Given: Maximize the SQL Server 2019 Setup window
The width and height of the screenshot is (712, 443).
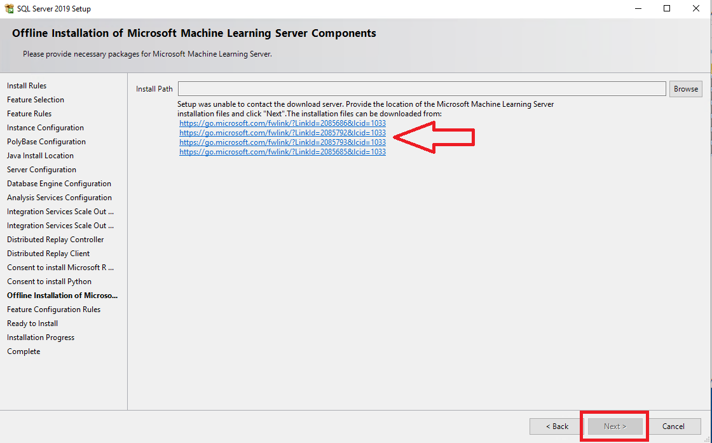Looking at the screenshot, I should (x=667, y=9).
